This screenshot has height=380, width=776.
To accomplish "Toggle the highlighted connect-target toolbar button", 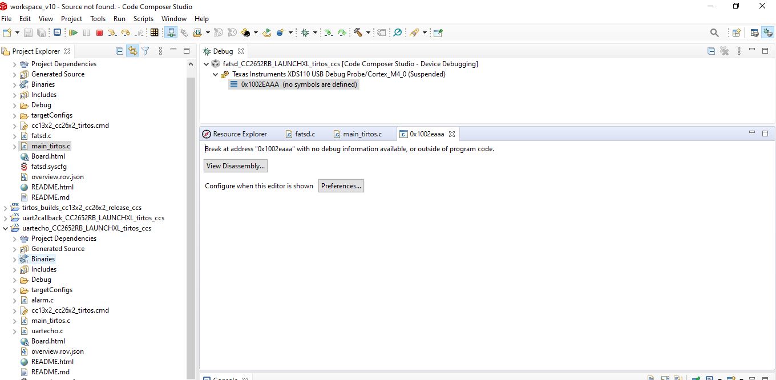I will pos(171,33).
